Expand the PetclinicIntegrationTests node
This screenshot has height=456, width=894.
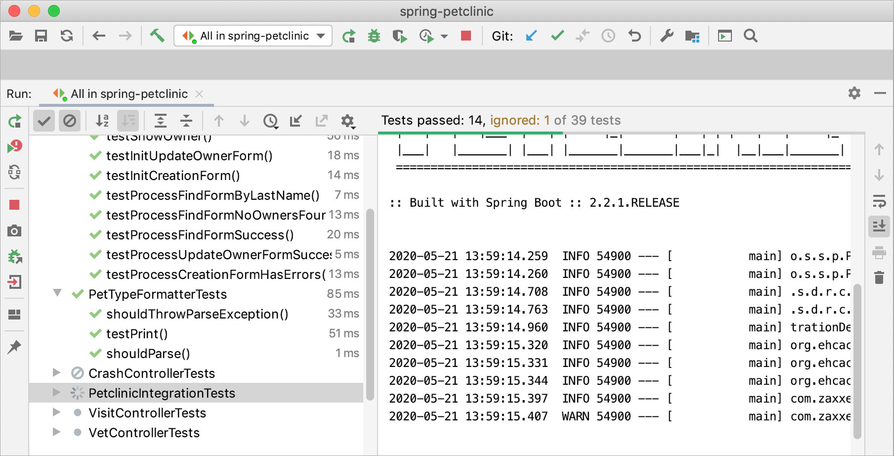(x=57, y=392)
